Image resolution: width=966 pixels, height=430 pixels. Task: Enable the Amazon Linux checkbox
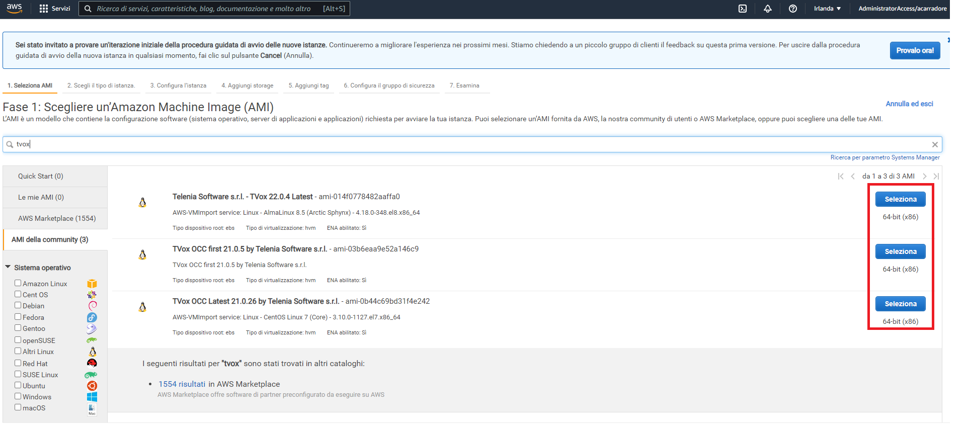[x=18, y=283]
